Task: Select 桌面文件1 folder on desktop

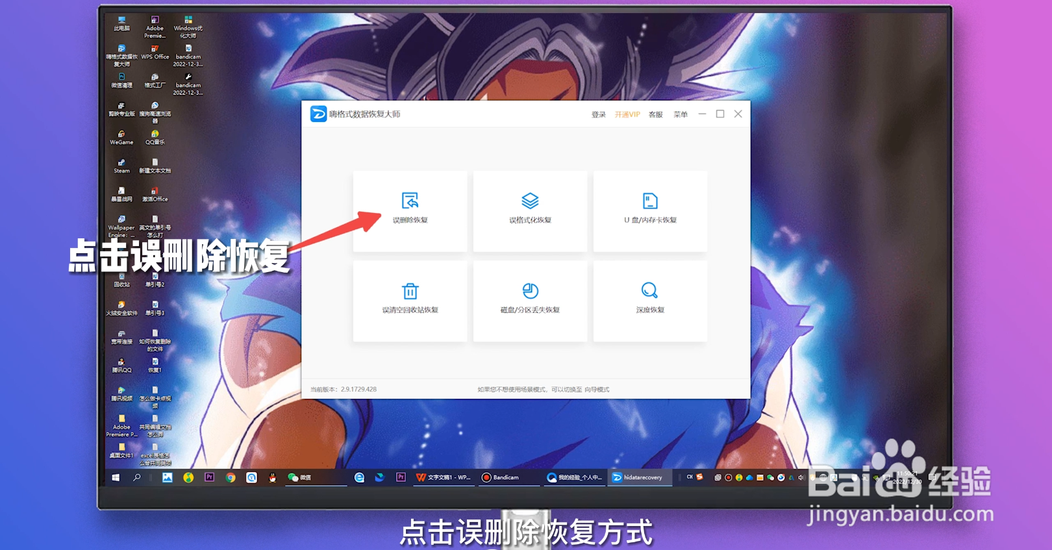Action: pyautogui.click(x=121, y=451)
